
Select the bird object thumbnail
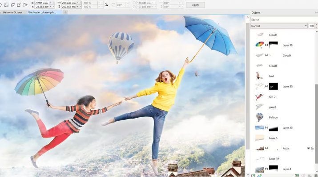pyautogui.click(x=260, y=76)
